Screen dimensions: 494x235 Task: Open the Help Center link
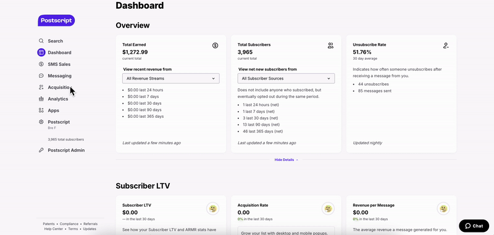pos(54,229)
